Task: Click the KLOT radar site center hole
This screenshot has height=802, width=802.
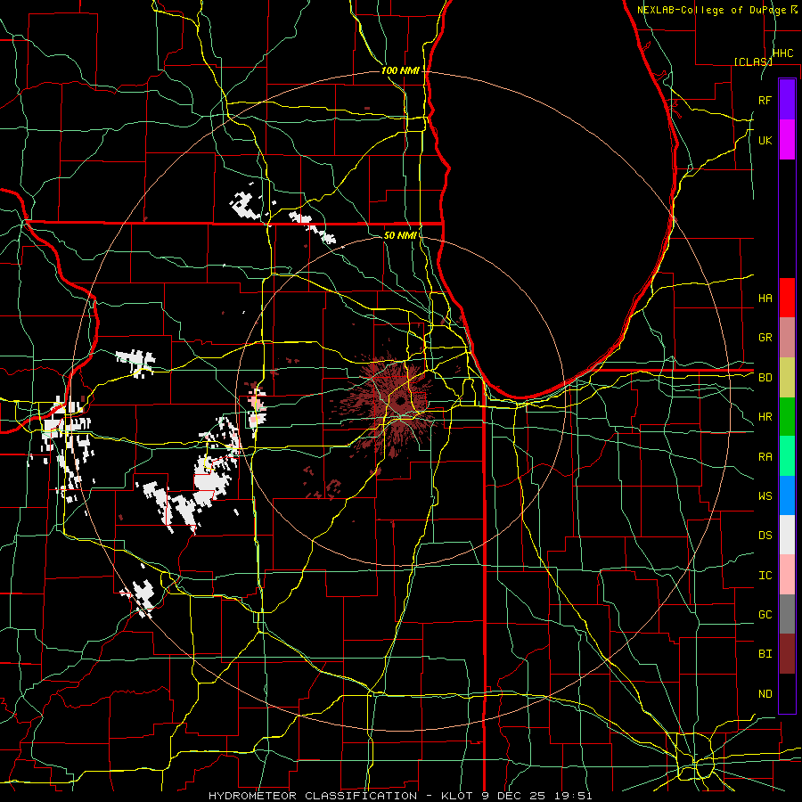Action: coord(399,399)
